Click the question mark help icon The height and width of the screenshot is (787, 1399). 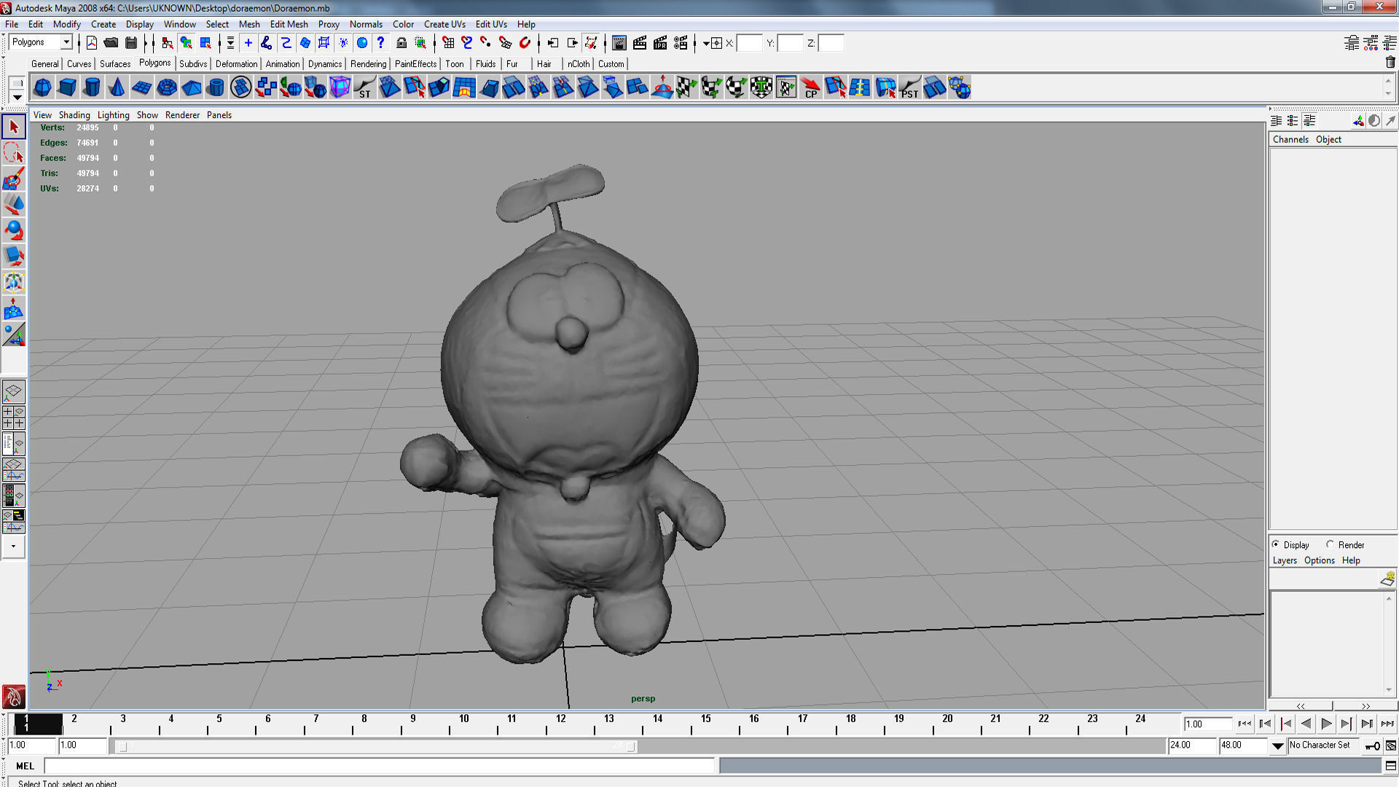[x=380, y=43]
